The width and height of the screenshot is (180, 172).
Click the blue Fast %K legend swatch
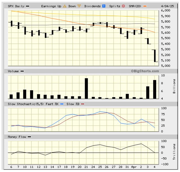click(x=62, y=104)
